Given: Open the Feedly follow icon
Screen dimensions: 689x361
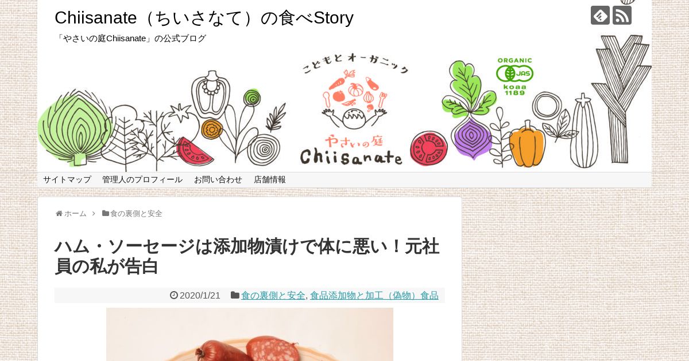Looking at the screenshot, I should click(600, 15).
